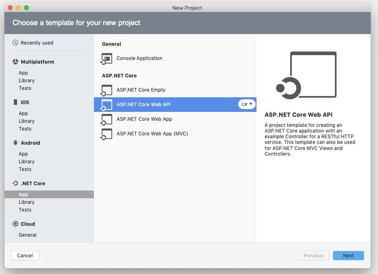Click the Previous button
This screenshot has width=378, height=274.
(x=313, y=255)
